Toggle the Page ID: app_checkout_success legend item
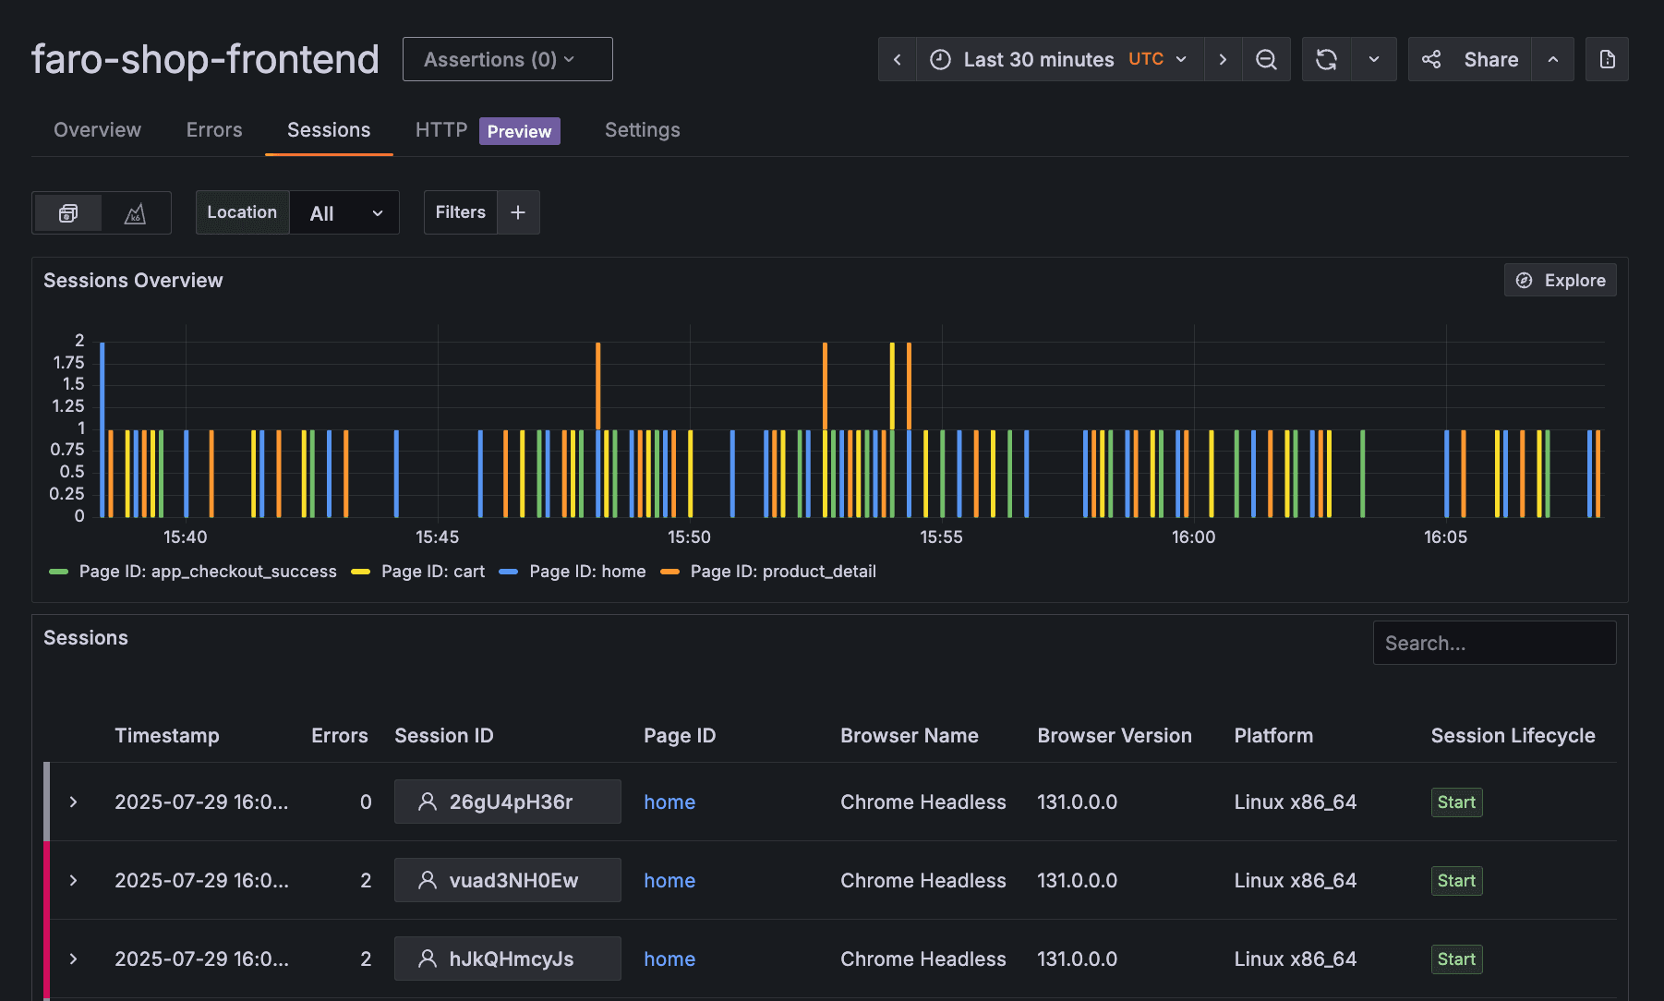This screenshot has height=1001, width=1664. point(207,571)
